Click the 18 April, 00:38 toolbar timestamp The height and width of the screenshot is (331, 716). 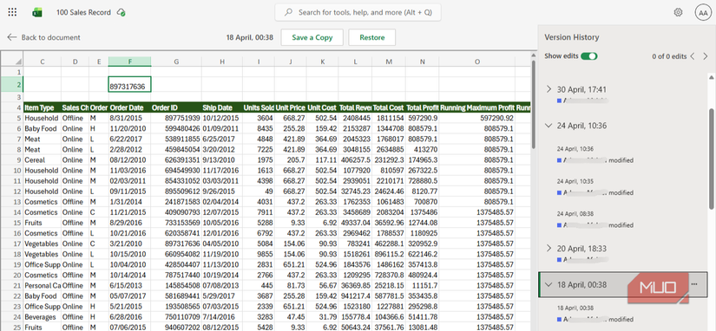click(x=250, y=37)
